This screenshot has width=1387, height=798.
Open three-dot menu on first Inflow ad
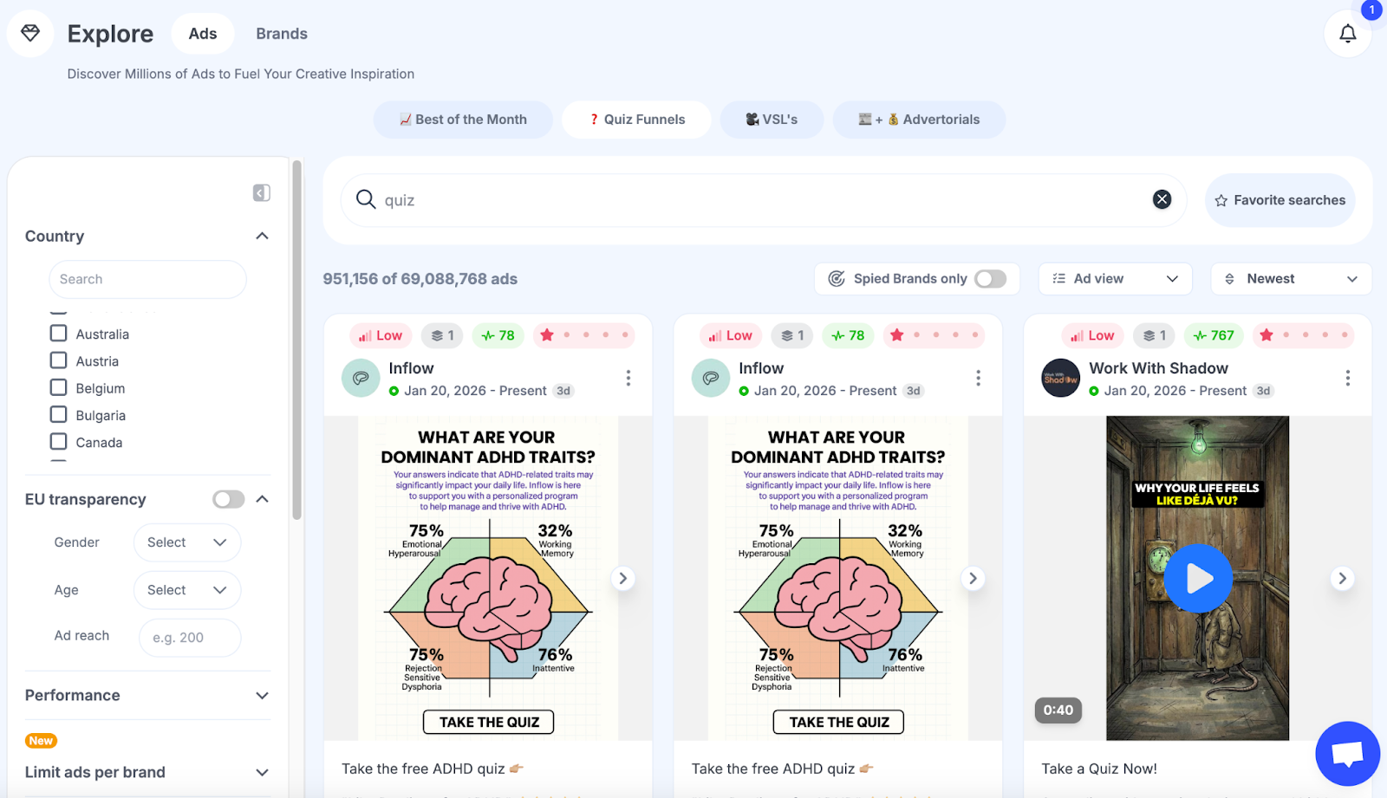(628, 378)
